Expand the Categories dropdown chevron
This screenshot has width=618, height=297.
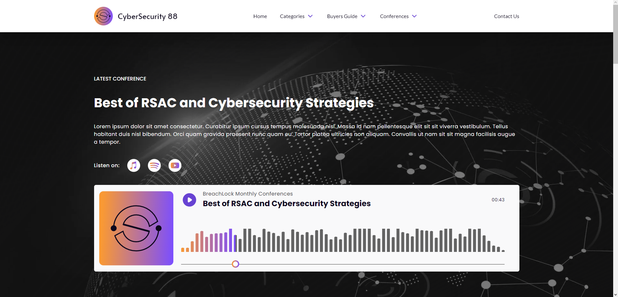[310, 16]
